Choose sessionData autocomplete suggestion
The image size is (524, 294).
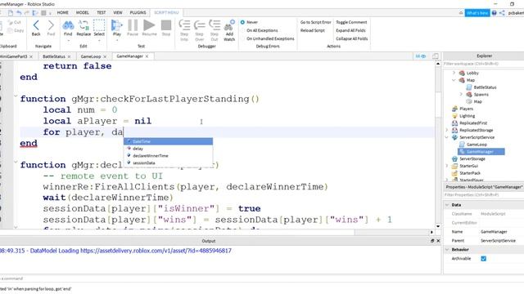click(x=168, y=163)
